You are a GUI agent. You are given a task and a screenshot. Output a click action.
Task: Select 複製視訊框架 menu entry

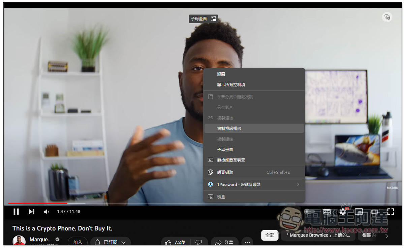point(254,128)
